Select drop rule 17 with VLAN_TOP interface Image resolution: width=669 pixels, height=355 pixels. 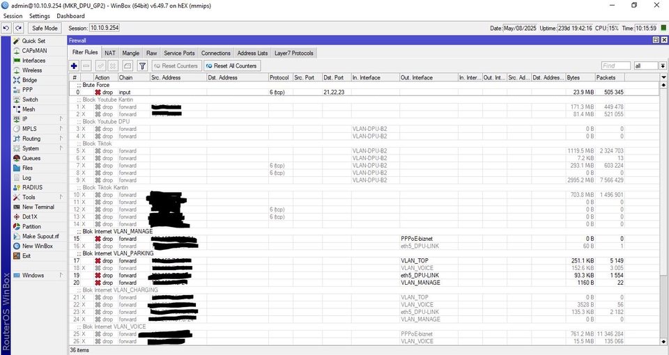pyautogui.click(x=364, y=261)
